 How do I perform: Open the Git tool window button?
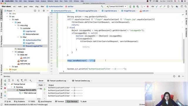[8, 101]
